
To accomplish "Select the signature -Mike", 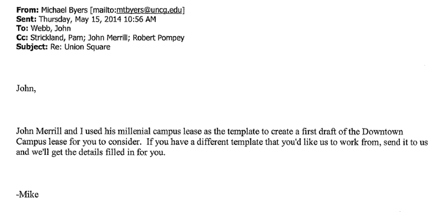I will (x=27, y=194).
